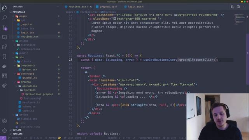Screen dimensions: 249x140
Task: Expand the OUTLINE section
Action: (x=17, y=130)
